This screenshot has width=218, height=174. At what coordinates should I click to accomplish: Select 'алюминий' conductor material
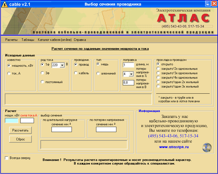98,73
